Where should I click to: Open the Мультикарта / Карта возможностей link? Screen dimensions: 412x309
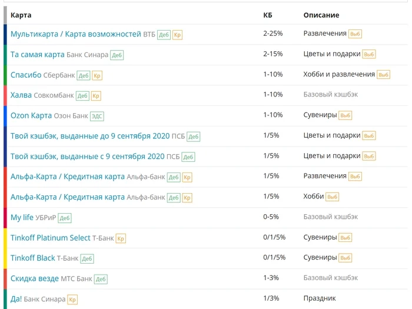tap(75, 34)
